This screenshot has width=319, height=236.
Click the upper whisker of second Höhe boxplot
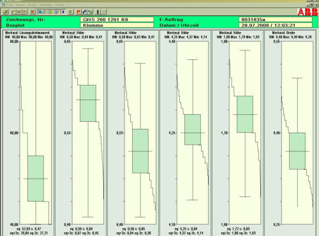[x=140, y=63]
